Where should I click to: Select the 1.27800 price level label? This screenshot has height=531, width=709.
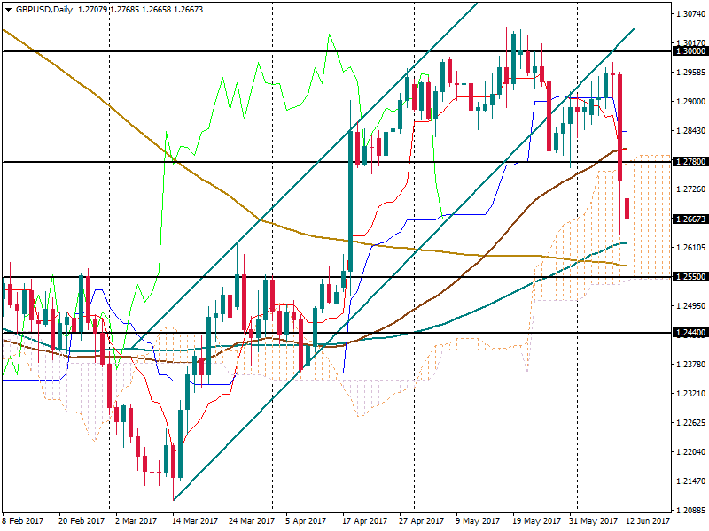point(690,162)
